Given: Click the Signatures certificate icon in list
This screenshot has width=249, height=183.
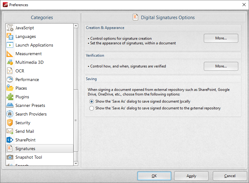Looking at the screenshot, I should click(x=10, y=148).
